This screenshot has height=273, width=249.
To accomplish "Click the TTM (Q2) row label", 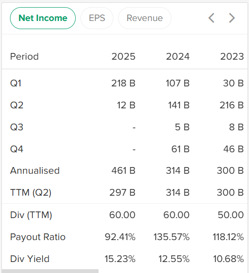I will click(x=31, y=192).
